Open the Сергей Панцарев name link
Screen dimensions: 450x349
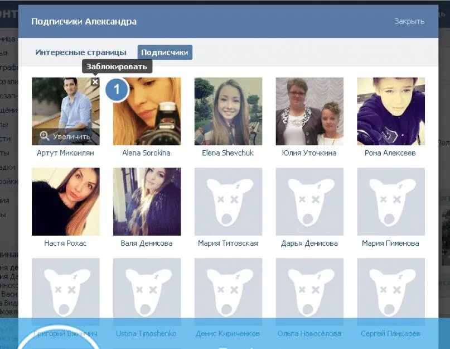390,333
